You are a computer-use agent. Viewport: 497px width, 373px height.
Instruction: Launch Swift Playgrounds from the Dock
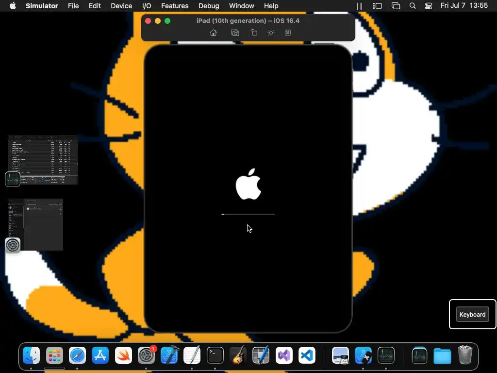coord(123,355)
